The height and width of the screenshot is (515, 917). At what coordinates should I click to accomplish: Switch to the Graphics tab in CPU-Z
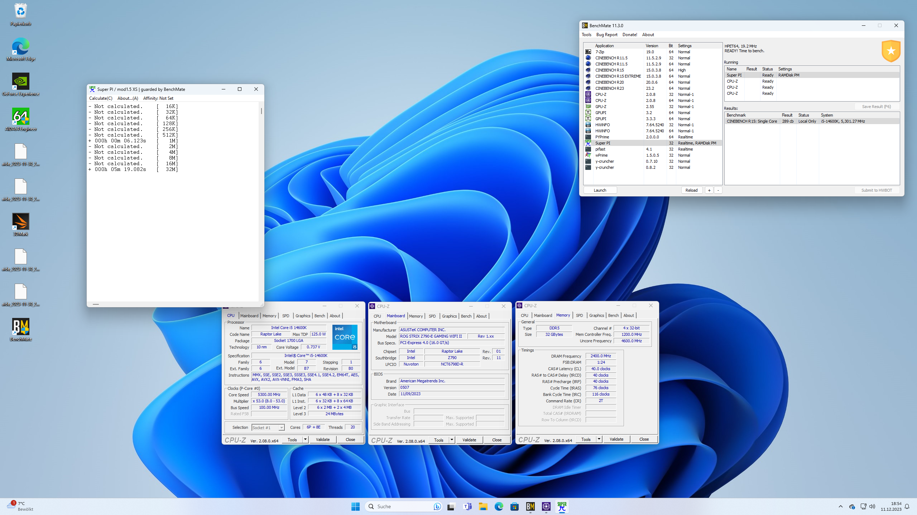(x=303, y=316)
